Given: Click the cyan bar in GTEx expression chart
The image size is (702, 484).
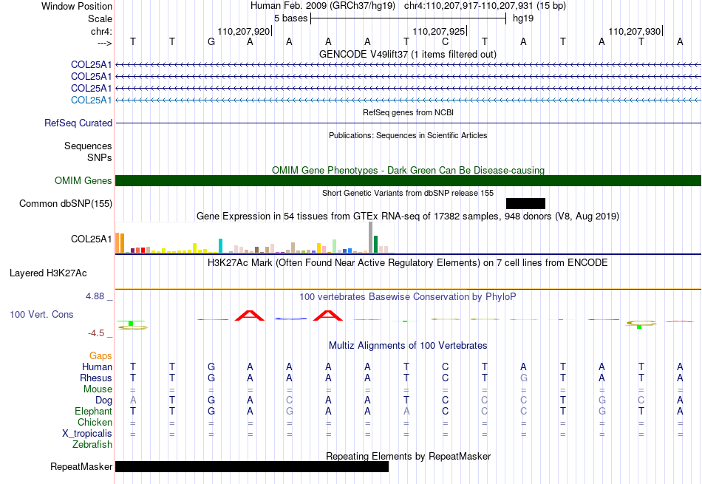Looking at the screenshot, I should [220, 246].
